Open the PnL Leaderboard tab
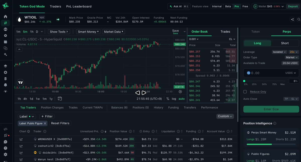Image resolution: width=301 pixels, height=162 pixels. click(79, 6)
